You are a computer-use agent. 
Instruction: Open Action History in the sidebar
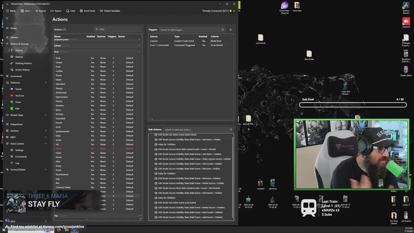pyautogui.click(x=22, y=70)
